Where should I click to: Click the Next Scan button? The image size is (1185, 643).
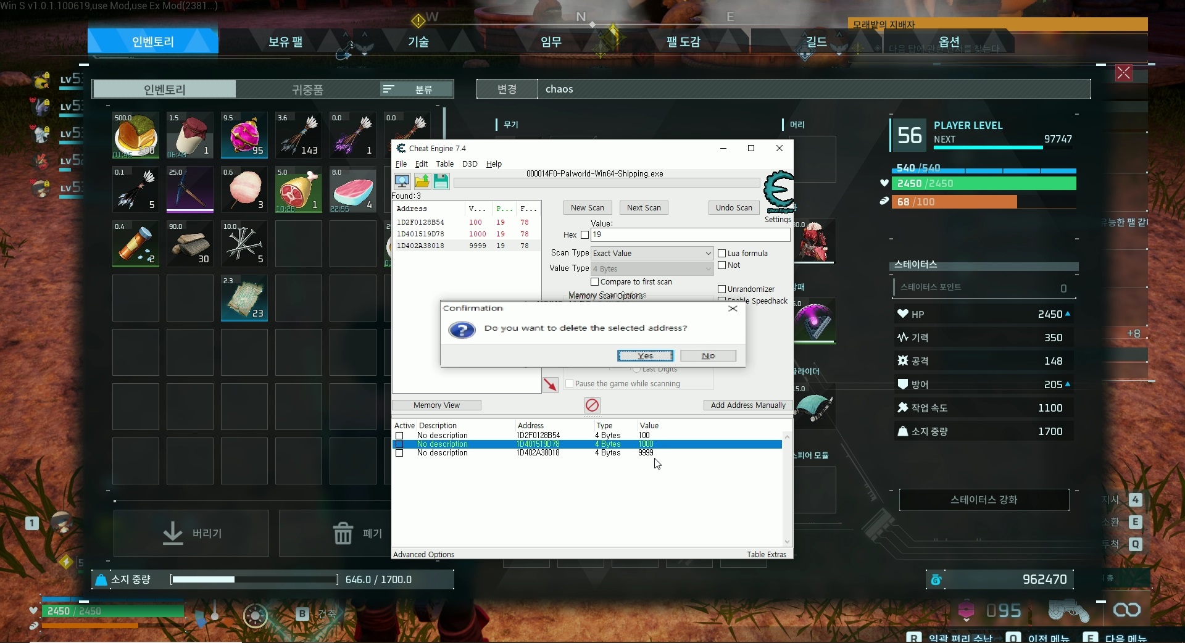pyautogui.click(x=644, y=208)
